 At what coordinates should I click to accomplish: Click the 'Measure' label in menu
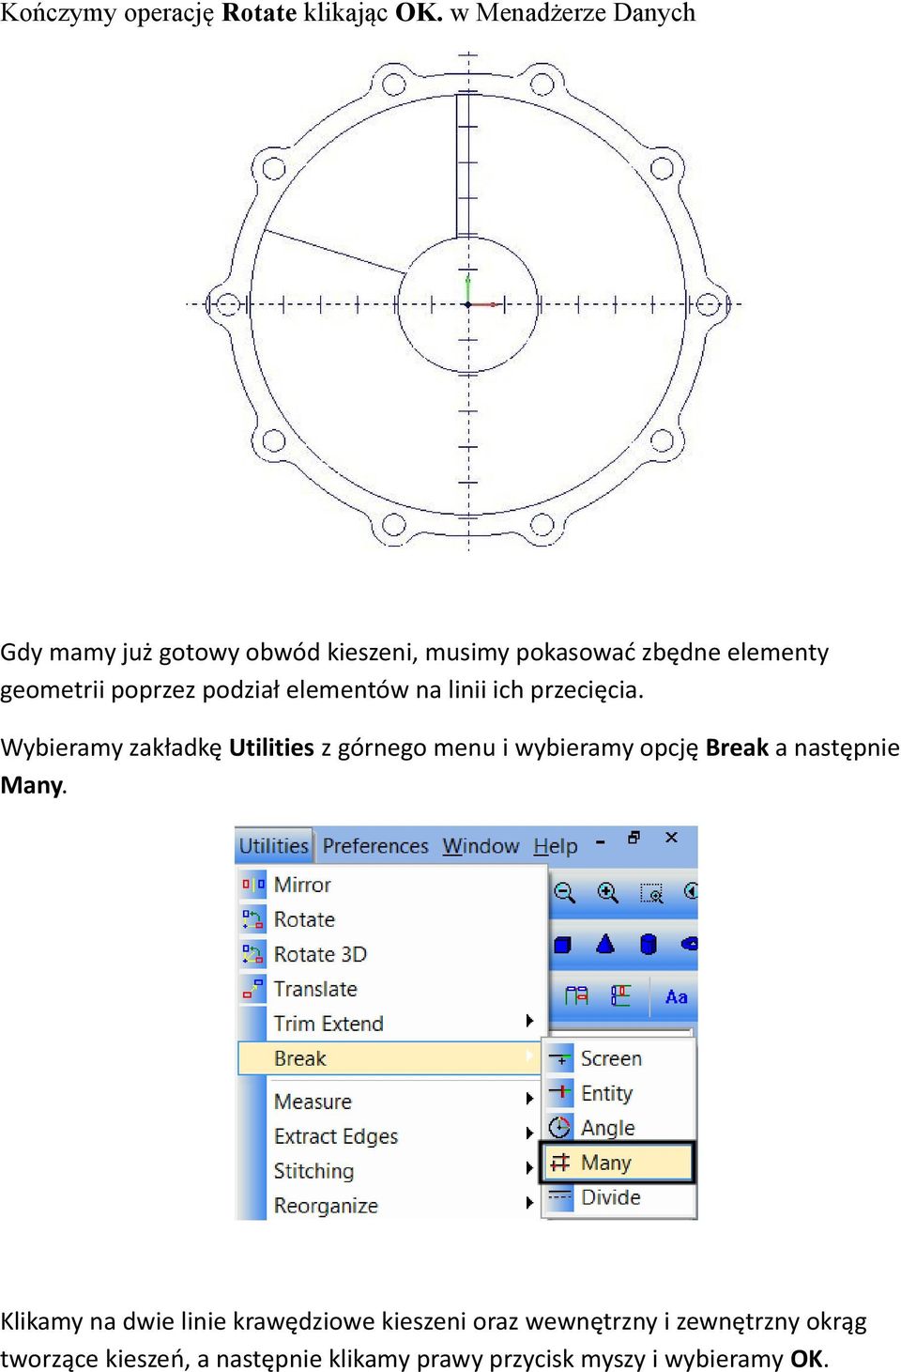(x=313, y=1102)
